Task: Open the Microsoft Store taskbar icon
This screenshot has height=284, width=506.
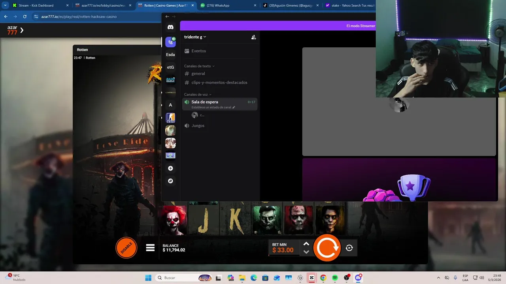Action: (265, 278)
